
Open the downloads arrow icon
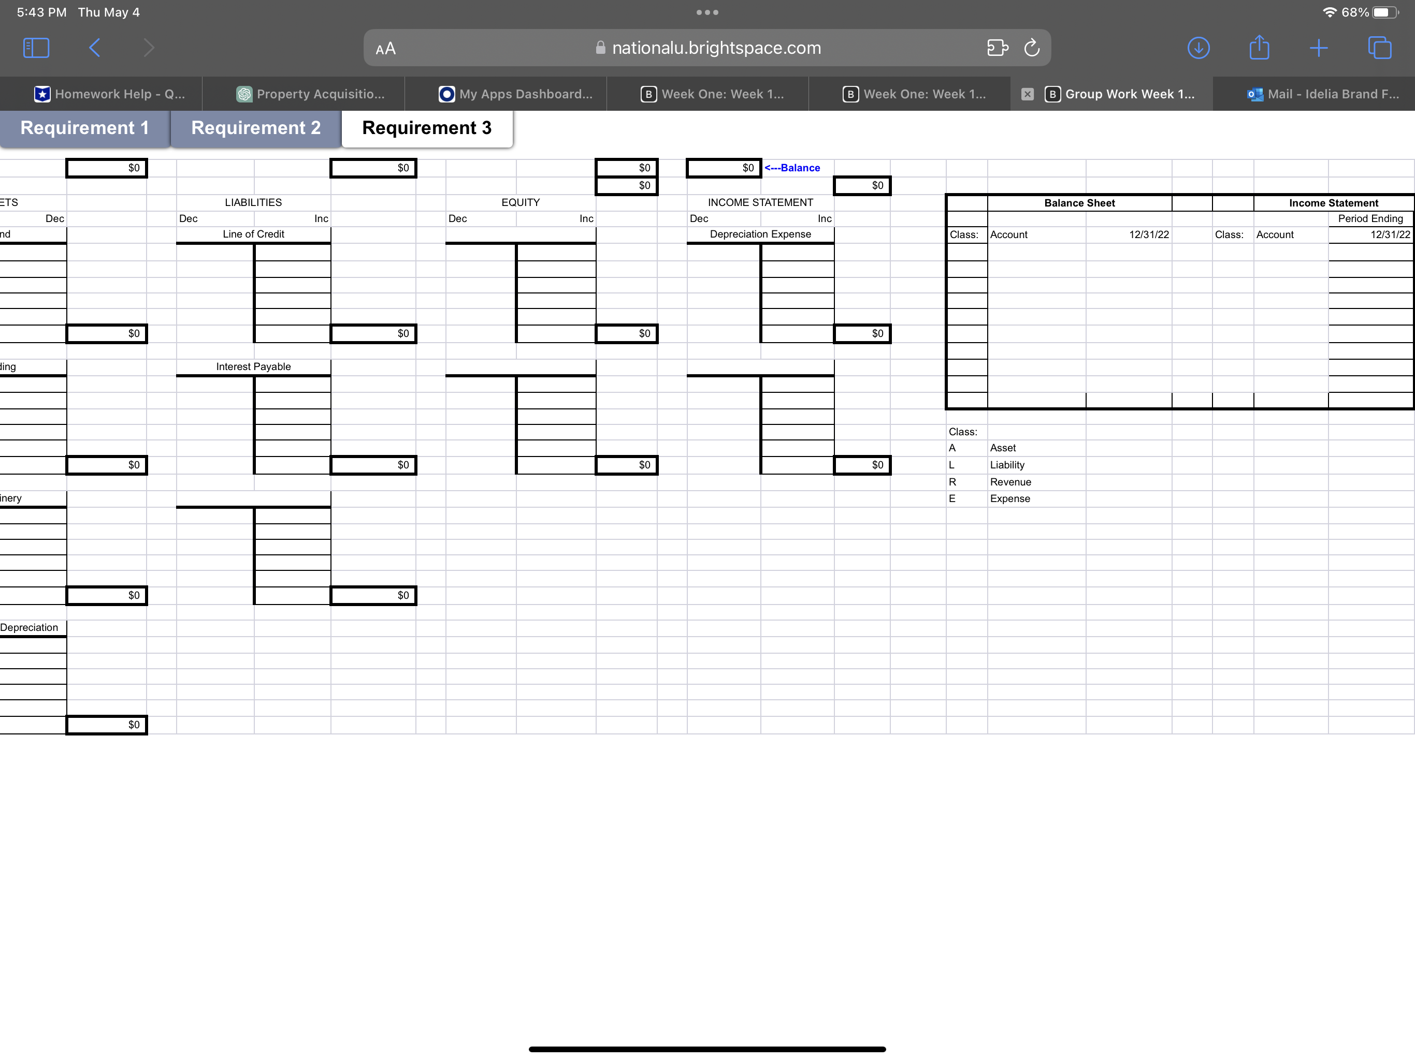tap(1198, 48)
